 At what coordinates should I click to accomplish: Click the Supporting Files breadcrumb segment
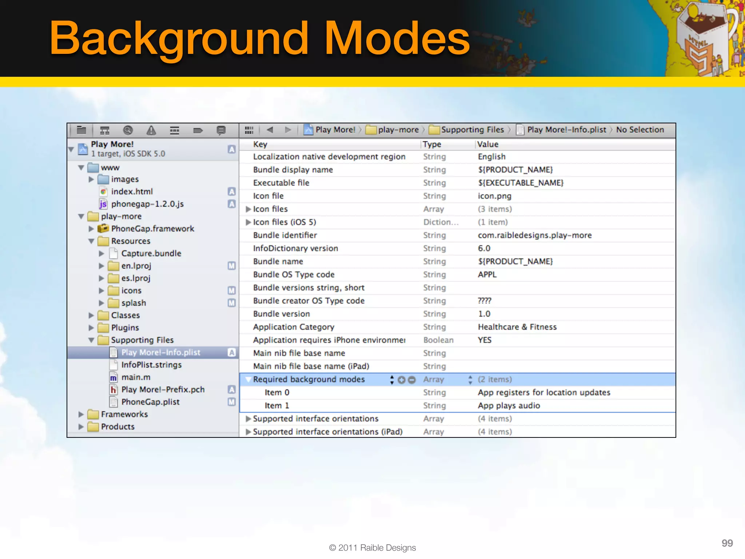tap(466, 130)
